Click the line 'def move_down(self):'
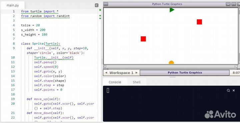The image size is (240, 123). tap(45, 113)
